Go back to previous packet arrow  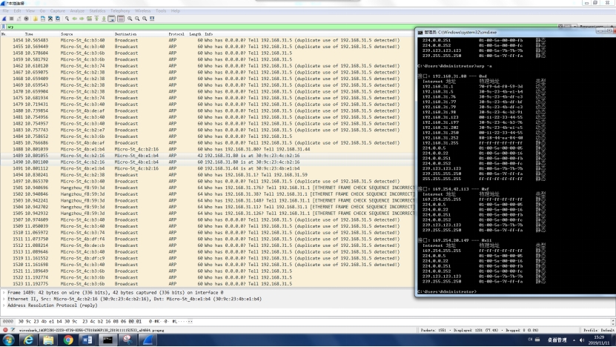coord(74,19)
